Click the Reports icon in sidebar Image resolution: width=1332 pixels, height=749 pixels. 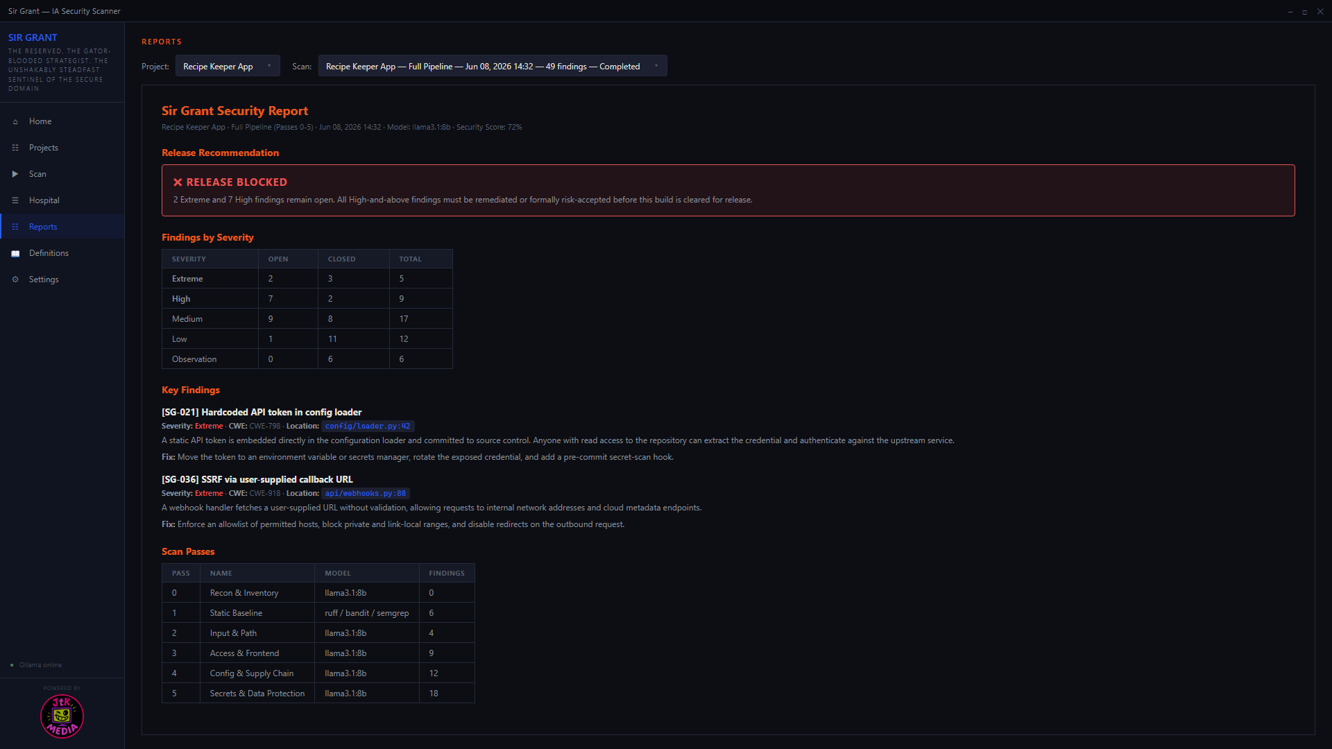tap(15, 227)
